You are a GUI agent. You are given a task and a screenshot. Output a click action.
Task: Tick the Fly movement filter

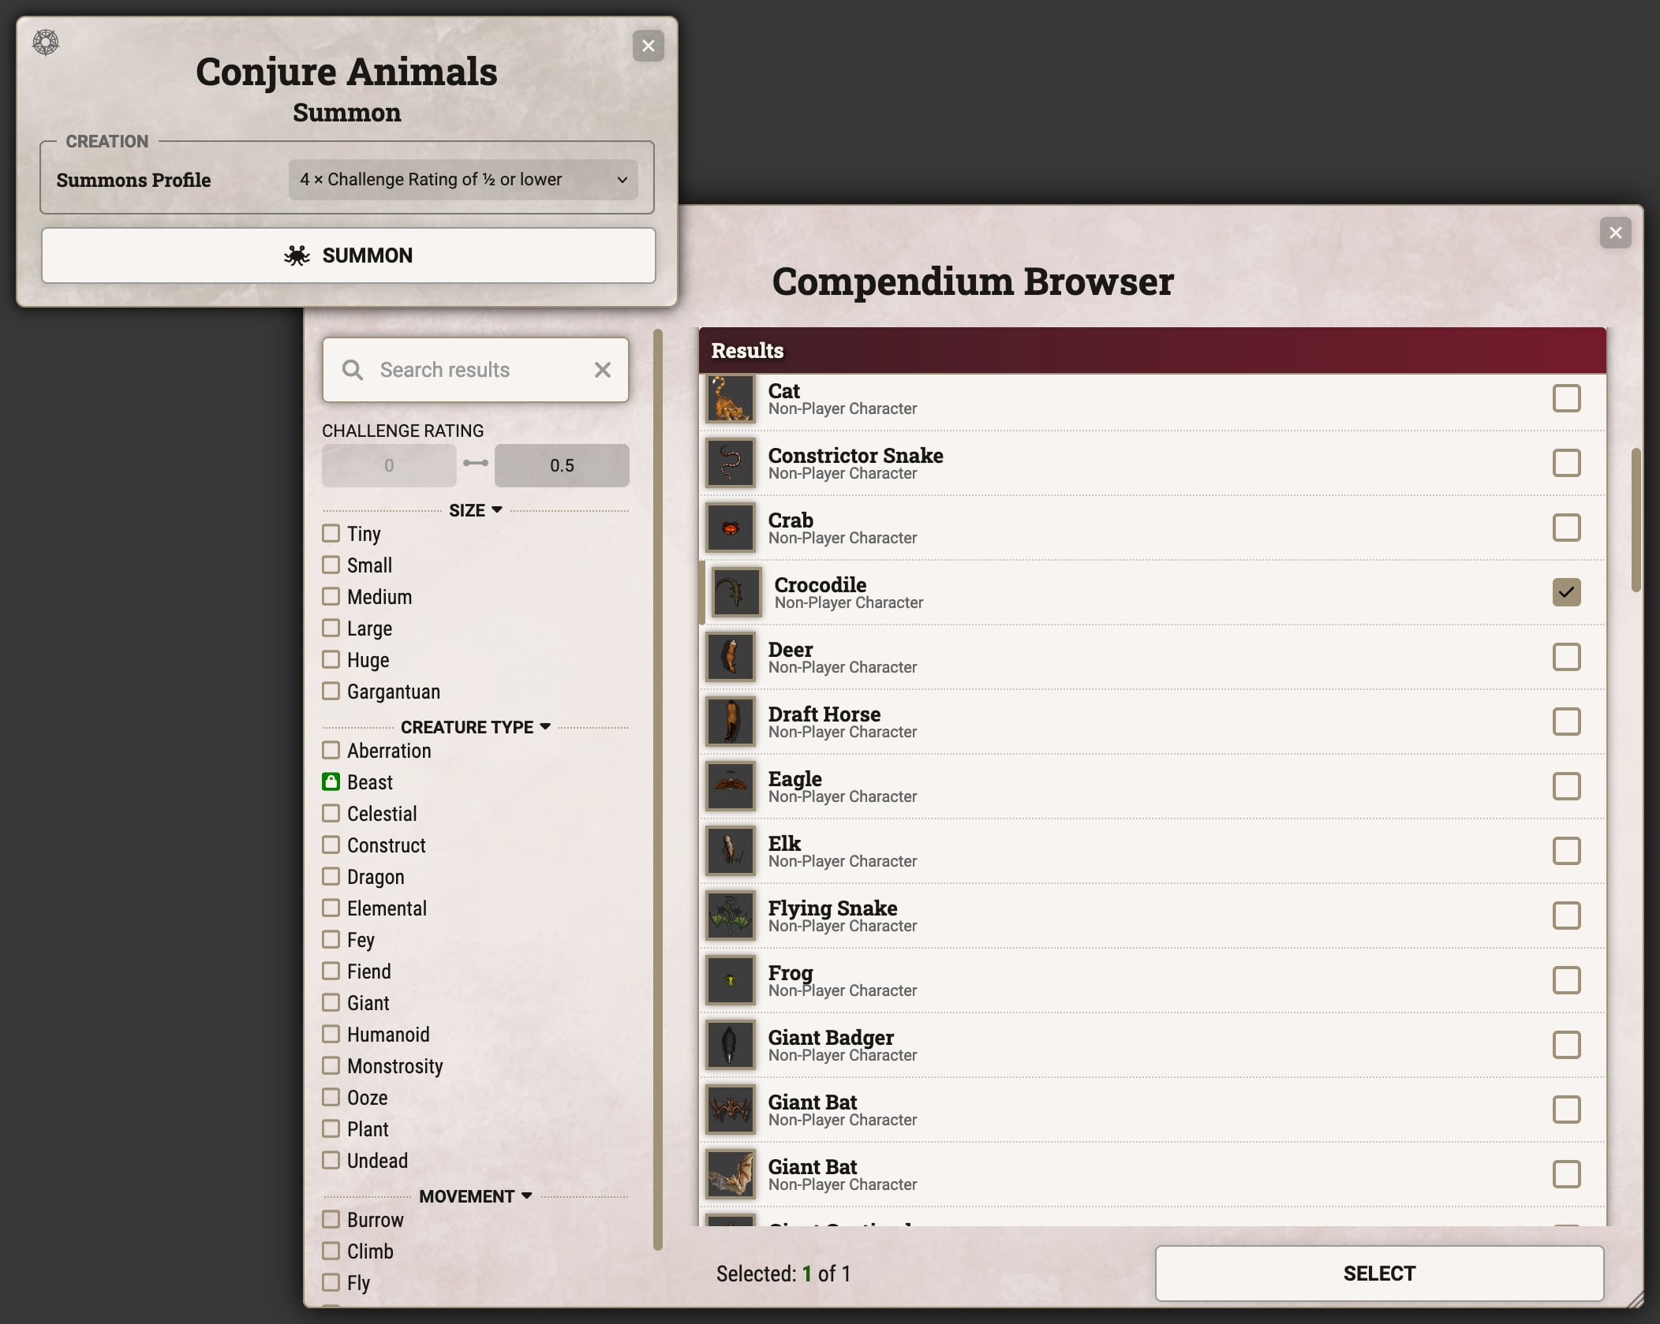[331, 1282]
